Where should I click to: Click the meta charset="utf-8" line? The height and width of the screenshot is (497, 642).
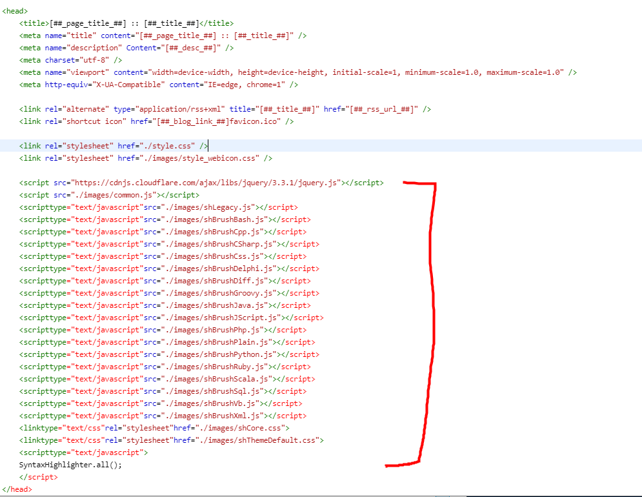[70, 60]
